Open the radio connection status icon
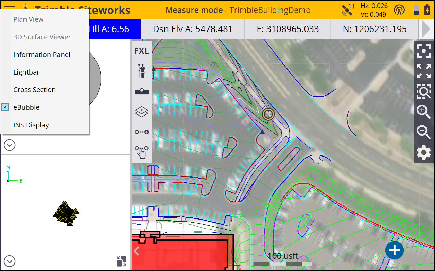The width and height of the screenshot is (435, 271). [399, 10]
